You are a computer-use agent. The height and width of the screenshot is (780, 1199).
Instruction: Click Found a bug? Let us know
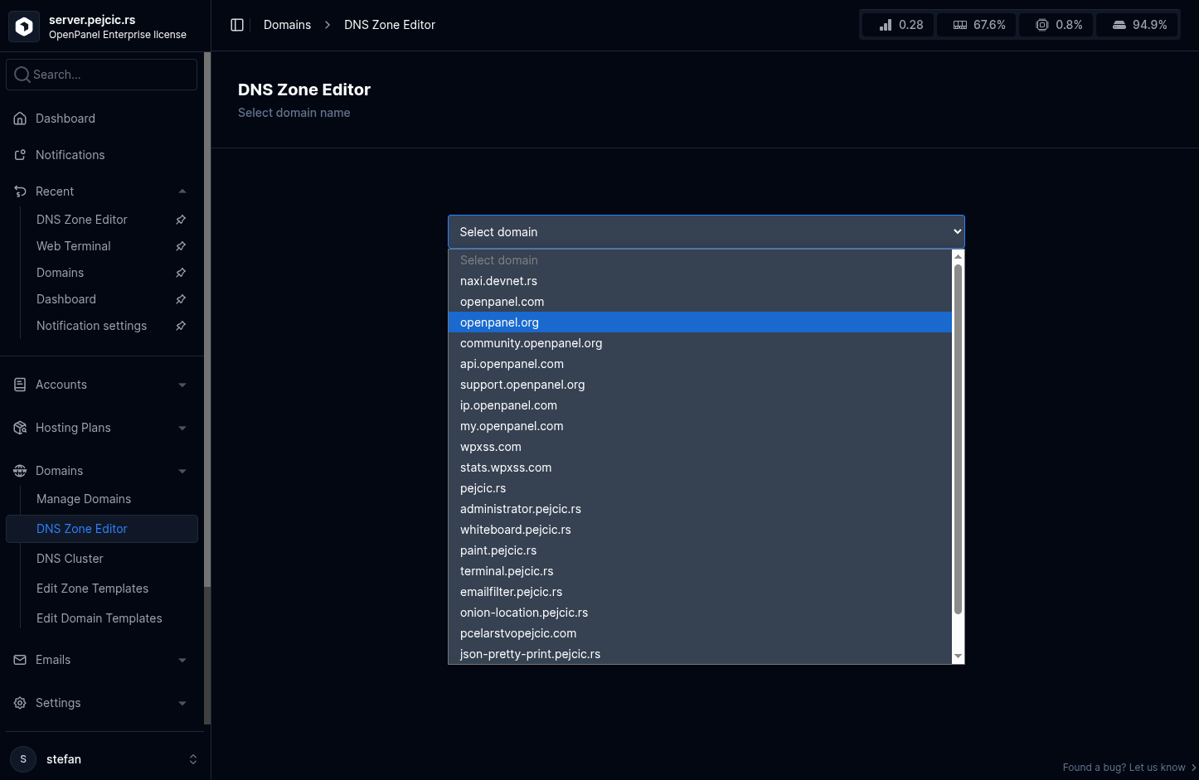pyautogui.click(x=1129, y=768)
